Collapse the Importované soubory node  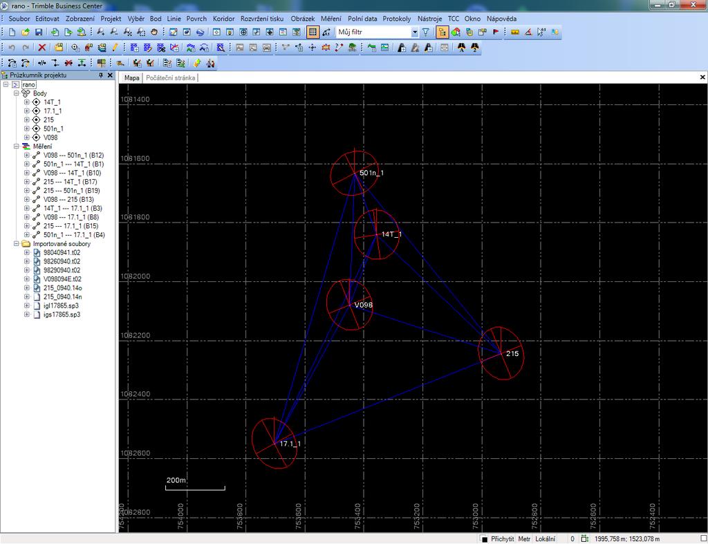click(16, 244)
